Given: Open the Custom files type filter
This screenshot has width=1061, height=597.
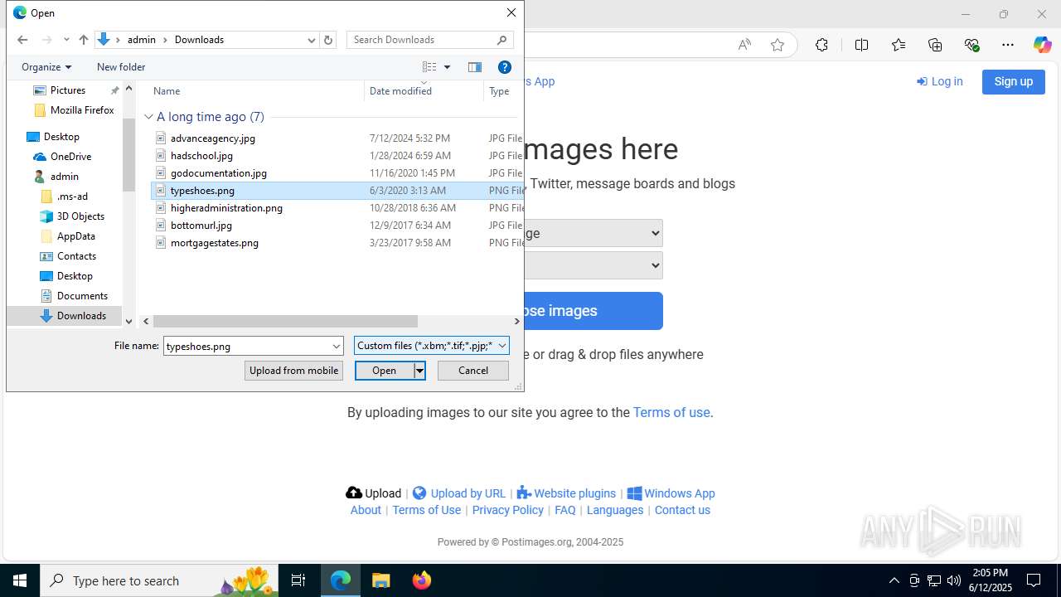Looking at the screenshot, I should tap(431, 346).
